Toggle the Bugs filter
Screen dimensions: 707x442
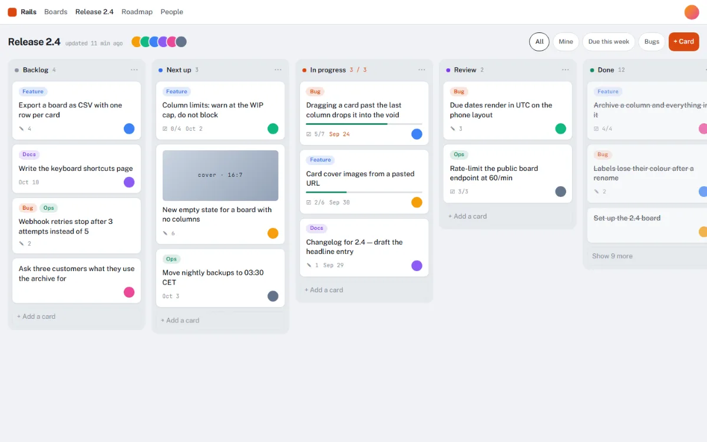[x=652, y=42]
